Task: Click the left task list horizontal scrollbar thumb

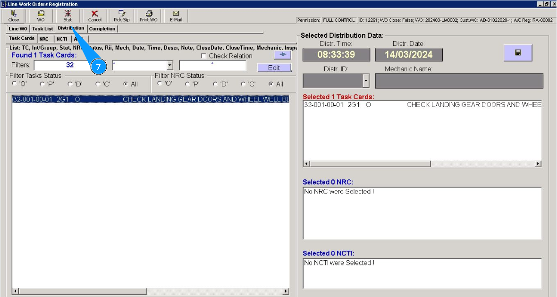Action: pos(83,291)
